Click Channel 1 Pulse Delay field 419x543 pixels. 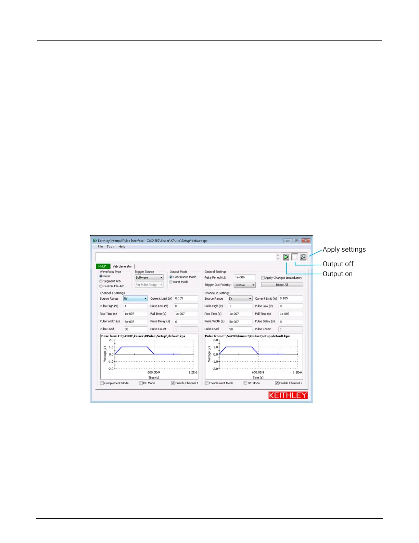point(186,322)
